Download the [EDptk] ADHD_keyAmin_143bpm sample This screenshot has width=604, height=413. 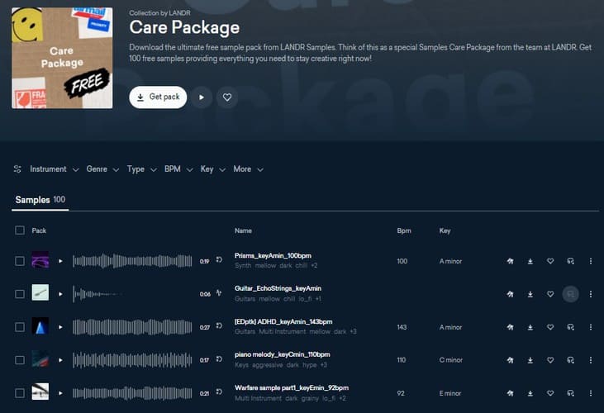click(530, 327)
